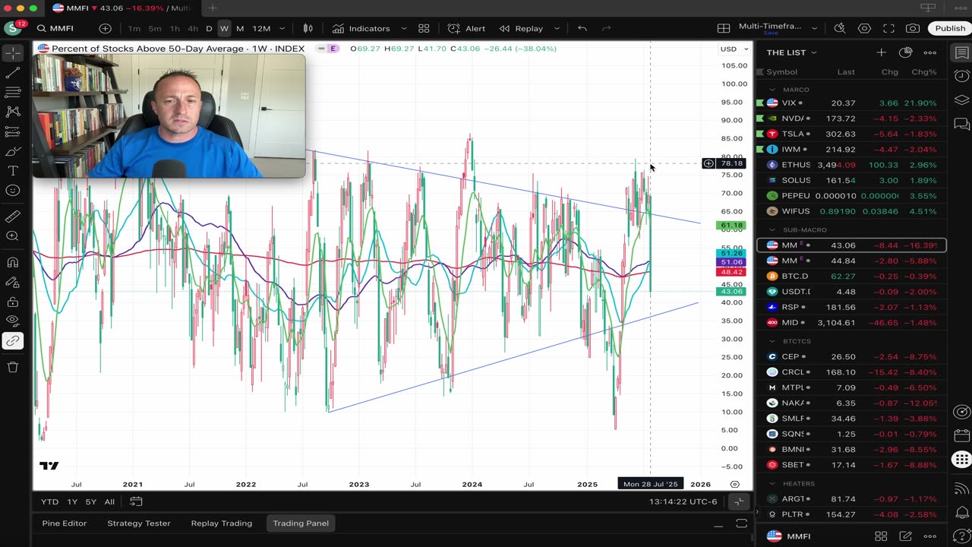
Task: Toggle stay in drawing mode
Action: pos(13,282)
